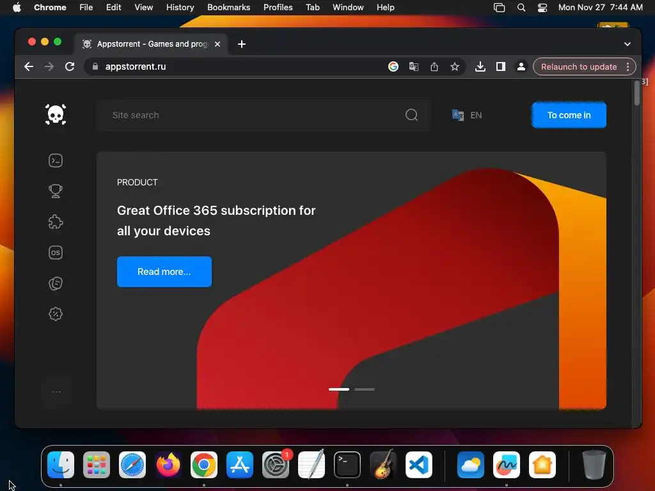Open Launchpad from the Dock
Image resolution: width=655 pixels, height=491 pixels.
click(97, 465)
